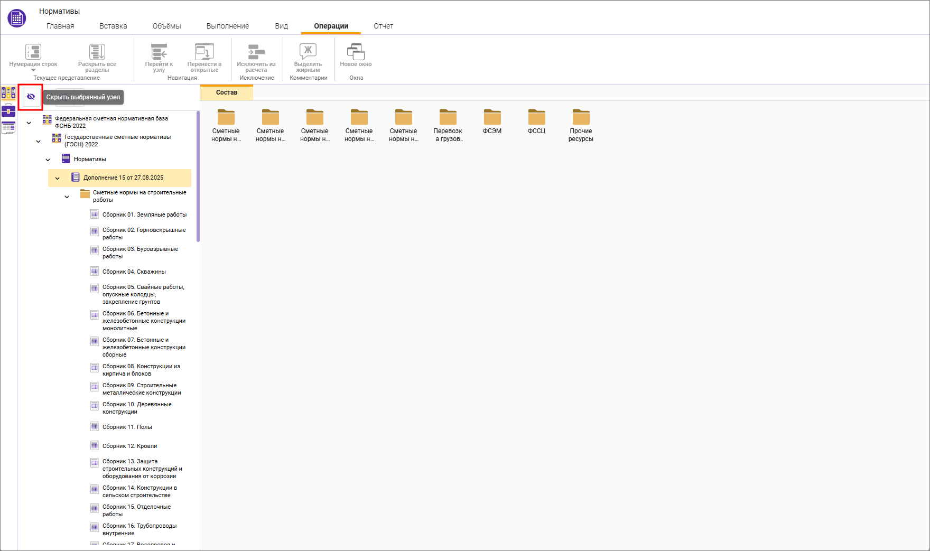Select Сборник 04. Скважины in tree
The height and width of the screenshot is (551, 930).
click(x=134, y=272)
